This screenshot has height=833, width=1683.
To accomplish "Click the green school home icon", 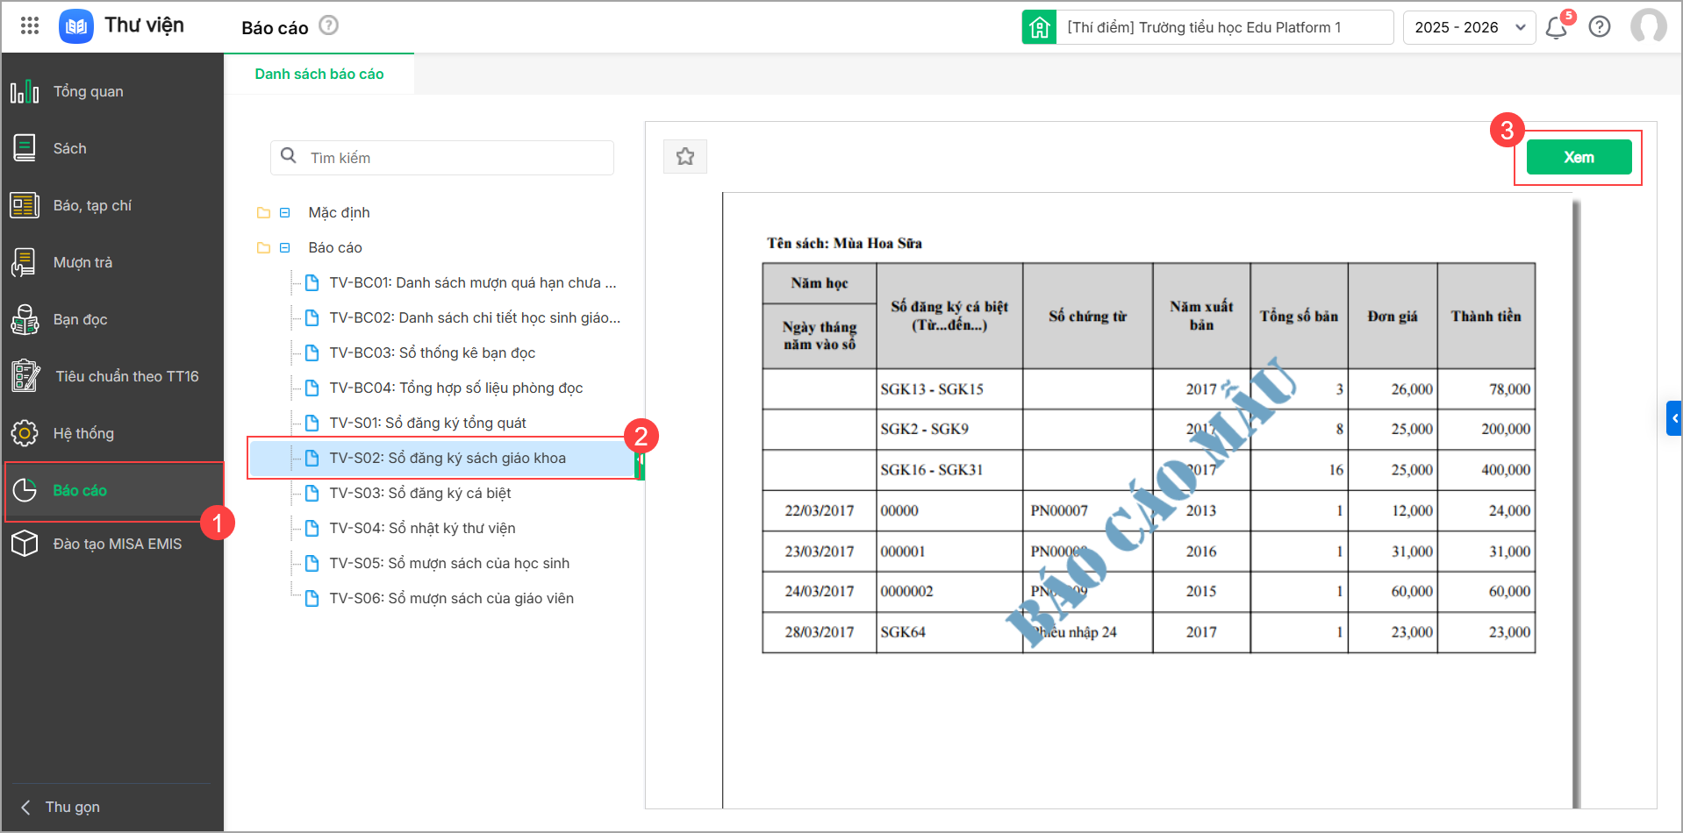I will [1039, 27].
